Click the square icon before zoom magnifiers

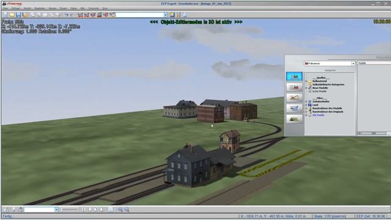(111, 210)
